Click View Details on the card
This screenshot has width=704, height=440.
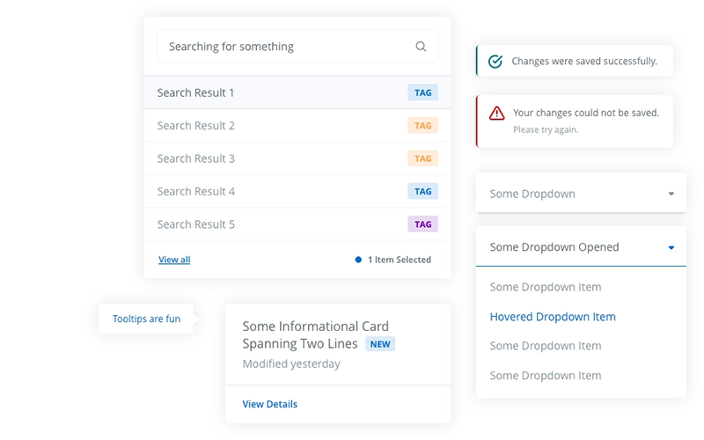tap(270, 405)
